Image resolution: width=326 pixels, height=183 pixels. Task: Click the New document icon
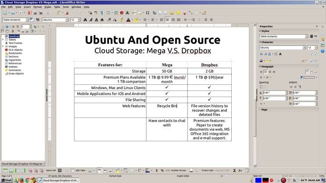pos(5,13)
